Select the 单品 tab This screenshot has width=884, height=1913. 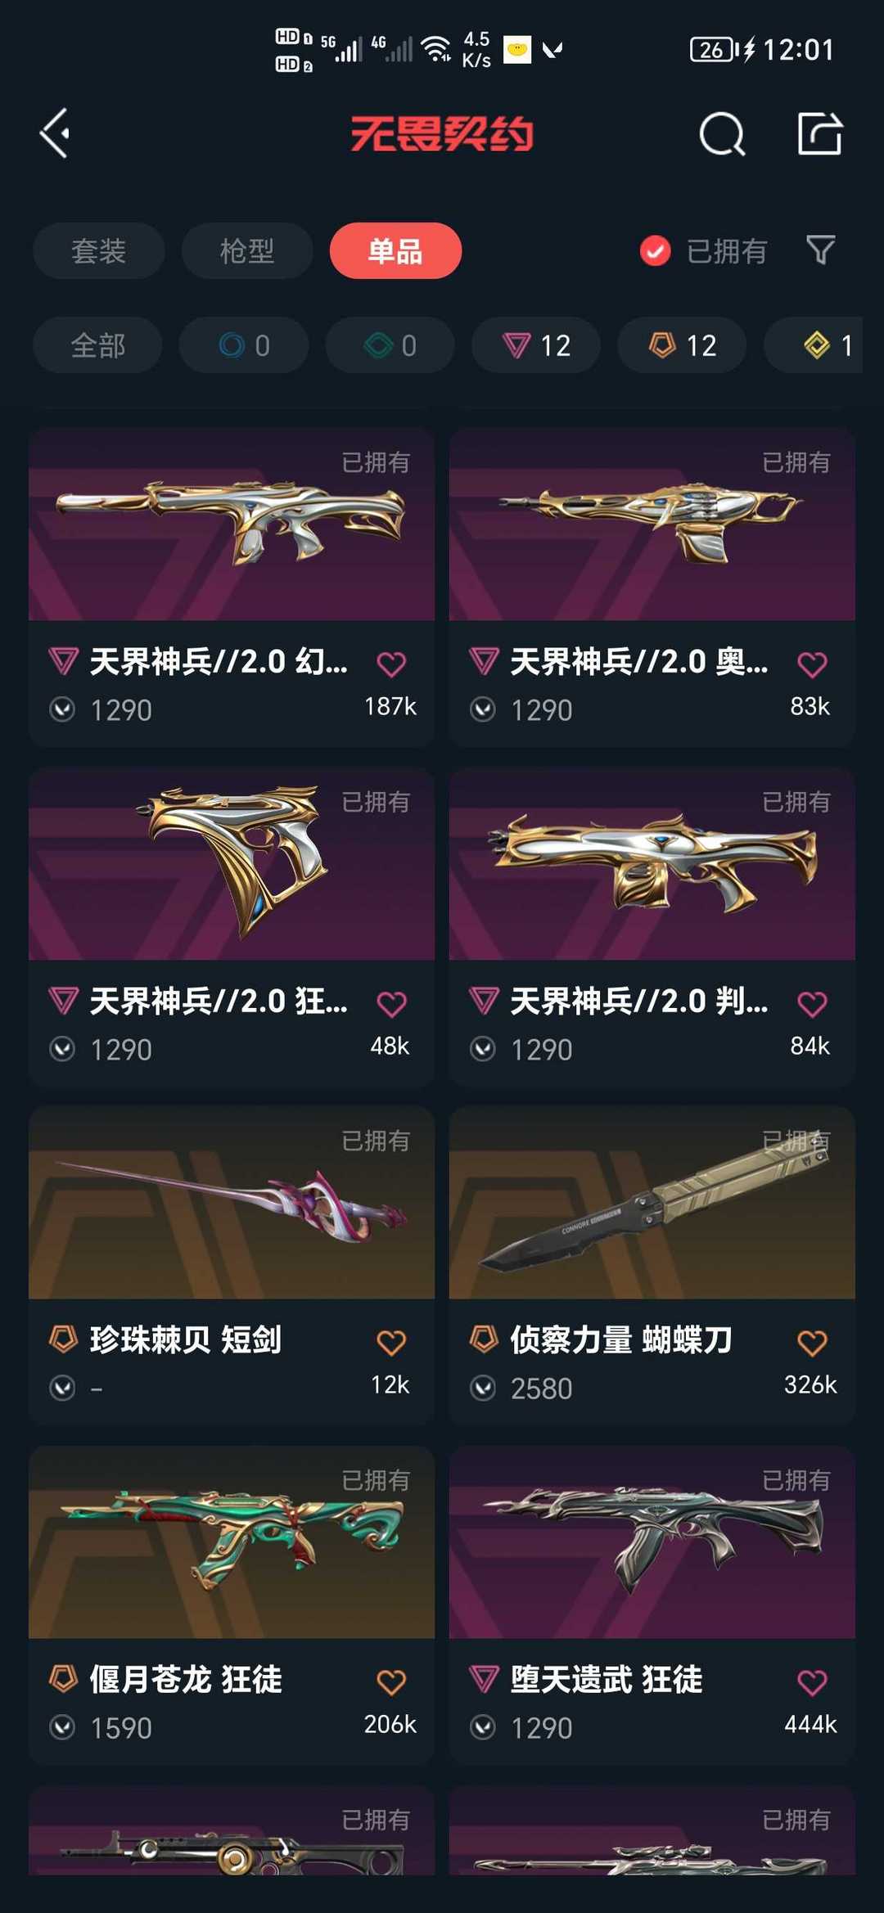[x=395, y=250]
